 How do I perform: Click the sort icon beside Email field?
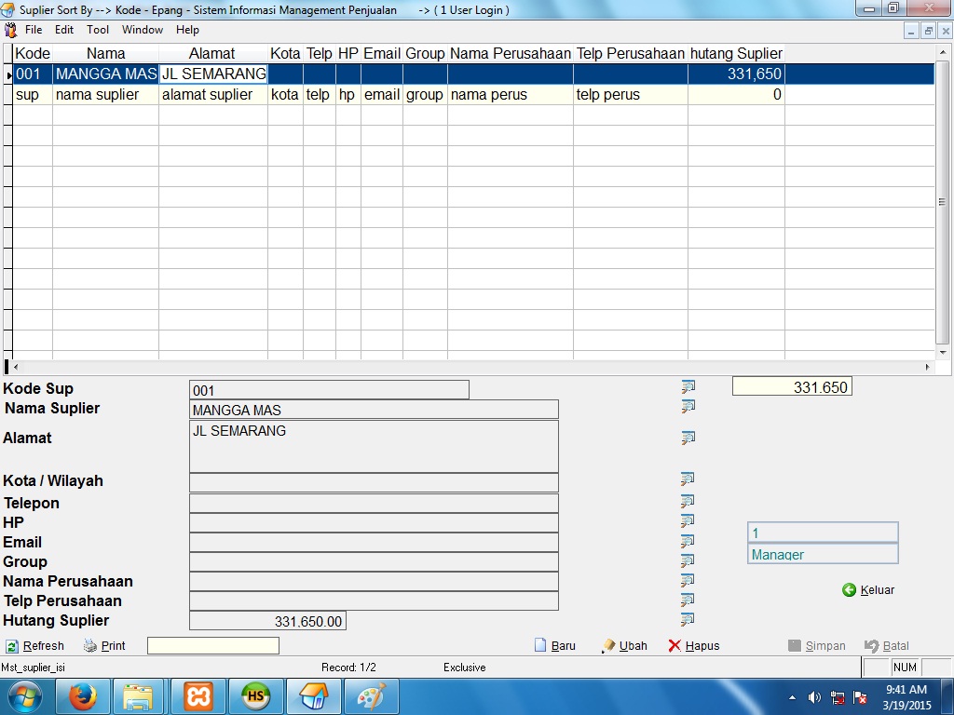(688, 541)
